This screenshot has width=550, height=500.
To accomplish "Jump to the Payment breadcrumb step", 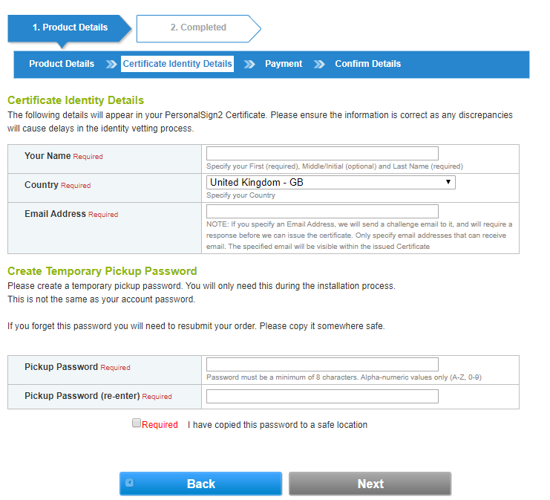I will (x=284, y=64).
